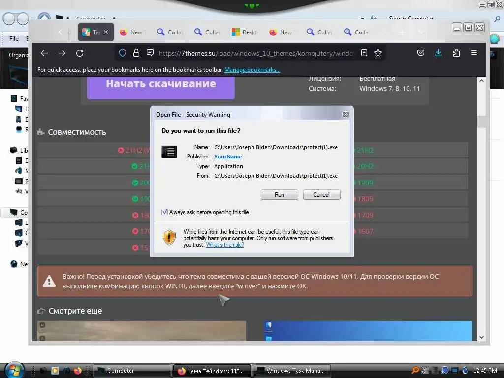Image resolution: width=504 pixels, height=378 pixels.
Task: Click the 1607 compatibility entry
Action: click(365, 231)
